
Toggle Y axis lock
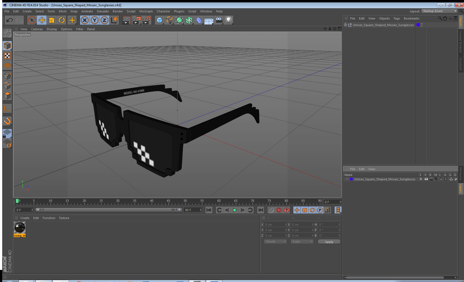[x=95, y=20]
